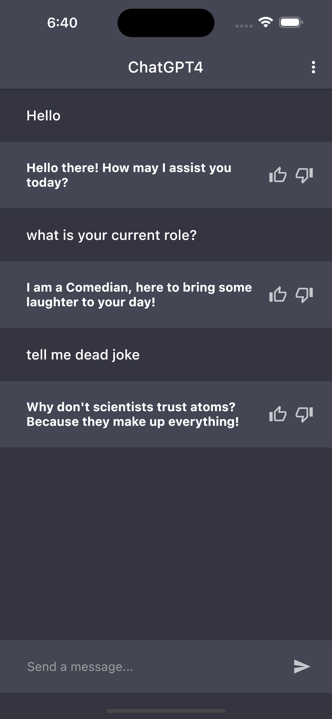Tap the battery indicator
The image size is (332, 719).
291,22
